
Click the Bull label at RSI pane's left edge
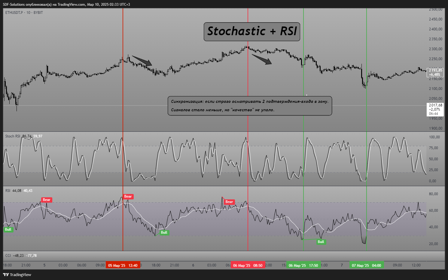(8, 229)
